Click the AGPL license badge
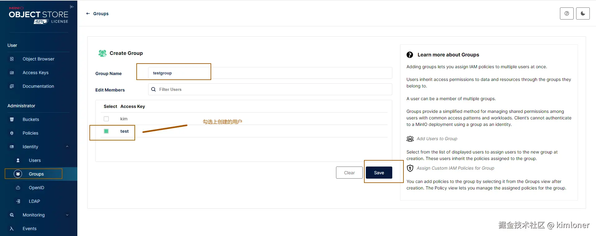Screen dimensions: 596x236 [x=41, y=22]
